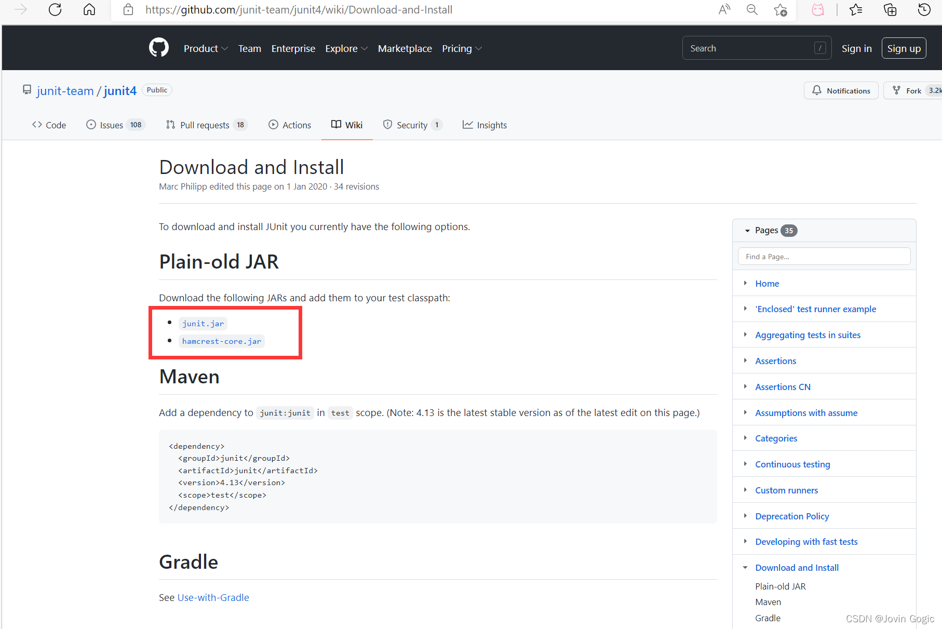Open the pink cat extension icon
The image size is (942, 629).
[818, 9]
